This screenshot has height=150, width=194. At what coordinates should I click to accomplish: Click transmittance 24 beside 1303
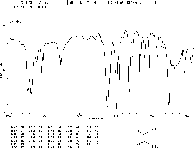[x=59, y=137]
